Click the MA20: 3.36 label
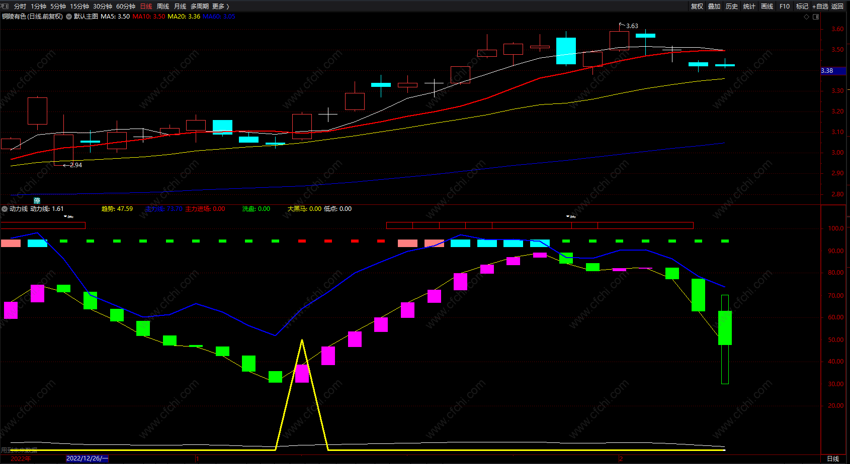Screen dimensions: 850x464 point(184,17)
